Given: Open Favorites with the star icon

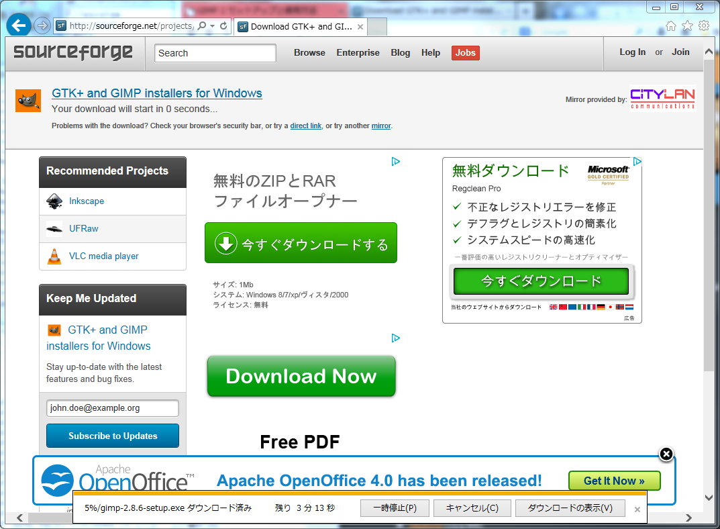Looking at the screenshot, I should click(x=687, y=26).
